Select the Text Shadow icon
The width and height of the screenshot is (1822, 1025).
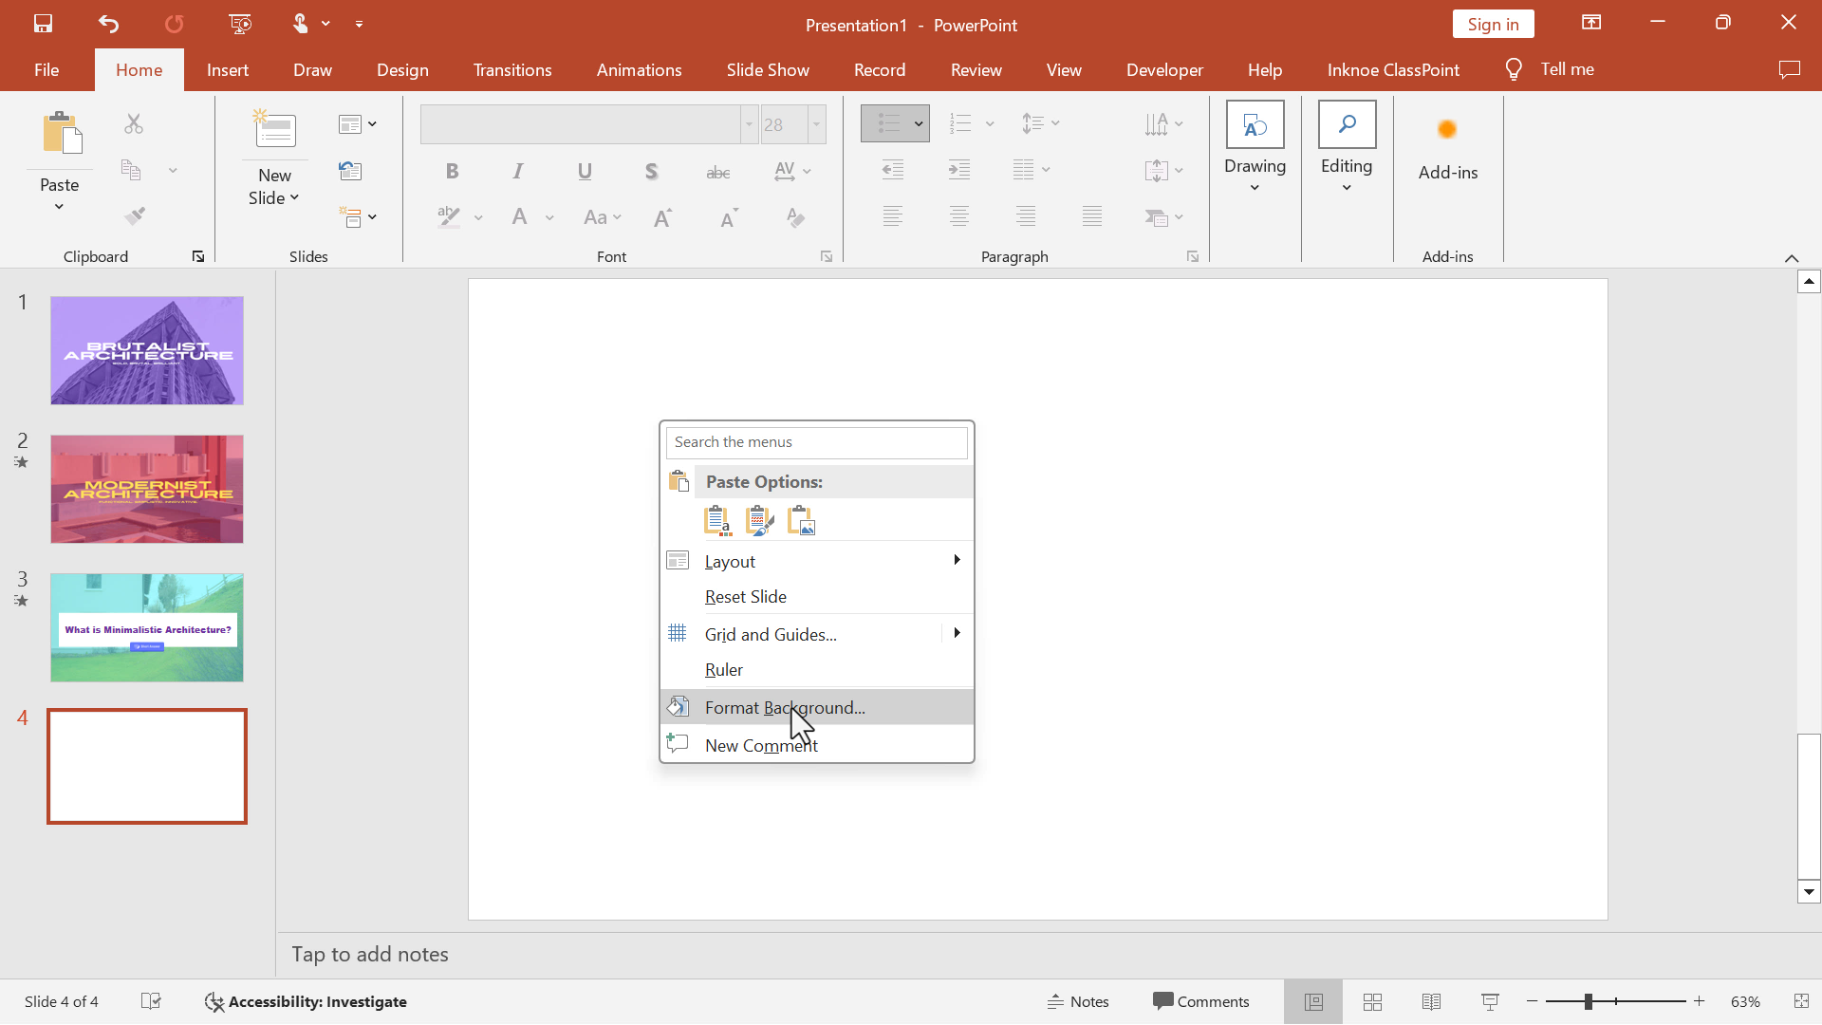(651, 170)
